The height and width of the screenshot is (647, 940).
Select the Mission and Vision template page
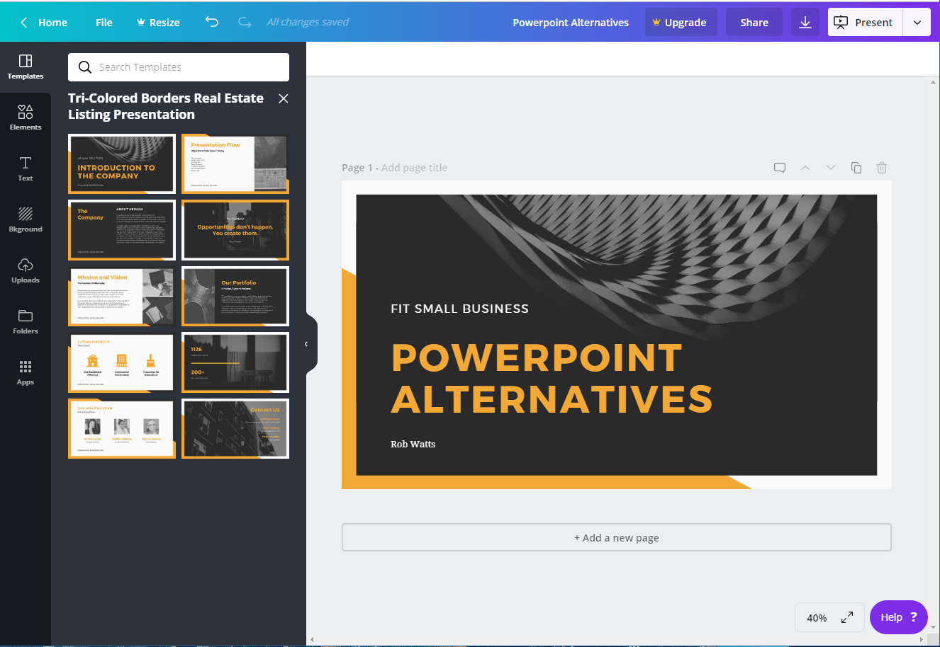point(122,297)
